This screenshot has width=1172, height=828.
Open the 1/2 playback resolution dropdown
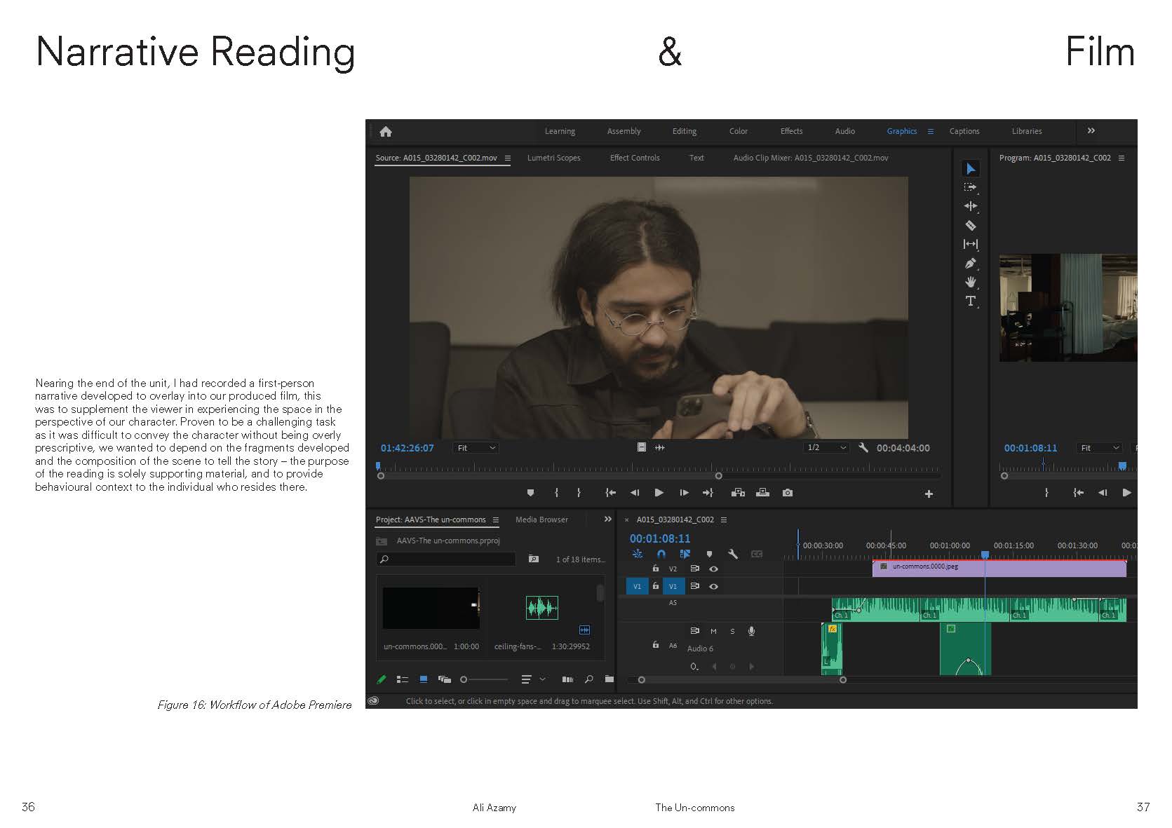[827, 448]
